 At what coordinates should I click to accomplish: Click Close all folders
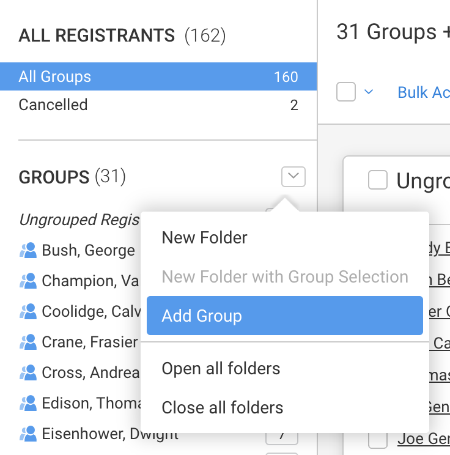click(223, 407)
